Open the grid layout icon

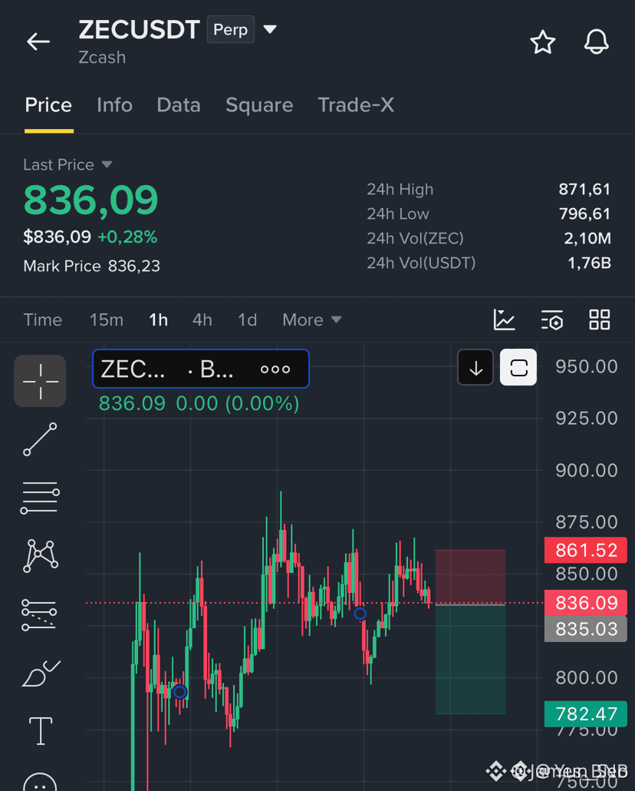point(600,319)
